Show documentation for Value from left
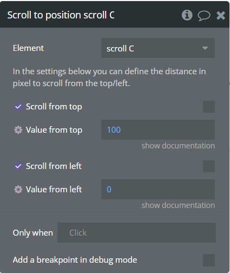The height and width of the screenshot is (273, 230). coord(178,205)
